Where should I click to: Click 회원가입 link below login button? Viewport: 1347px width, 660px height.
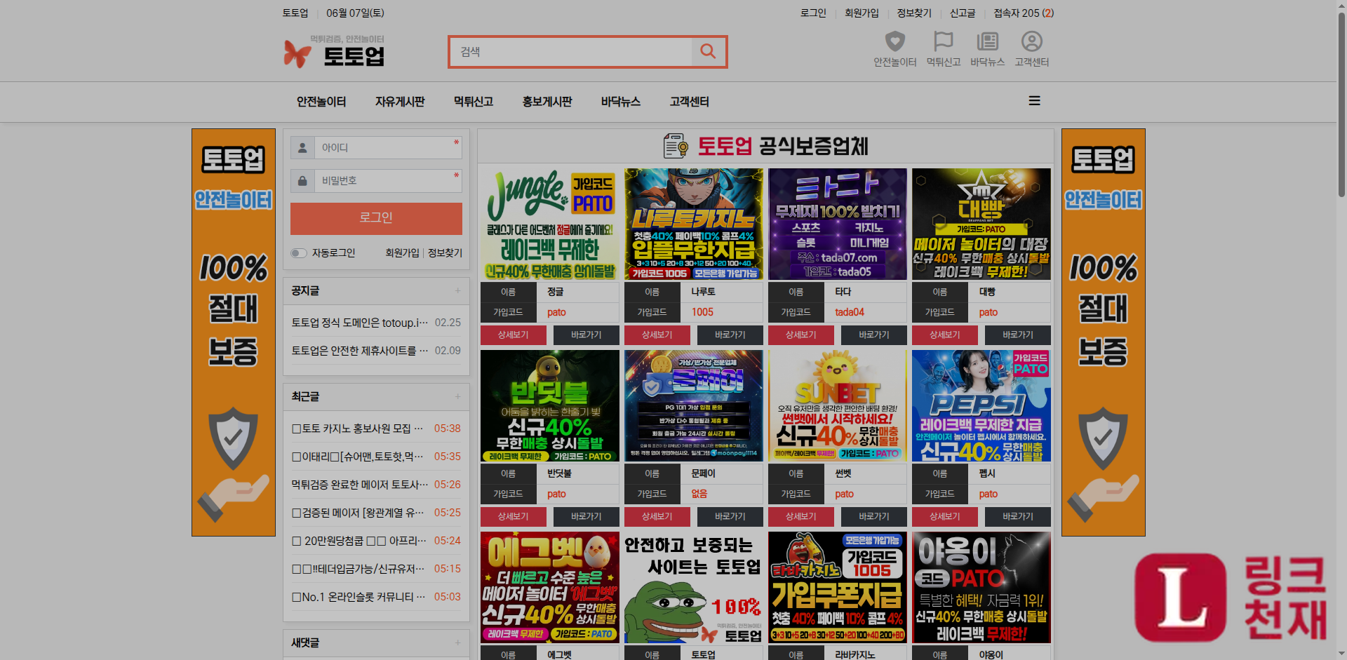(x=402, y=253)
